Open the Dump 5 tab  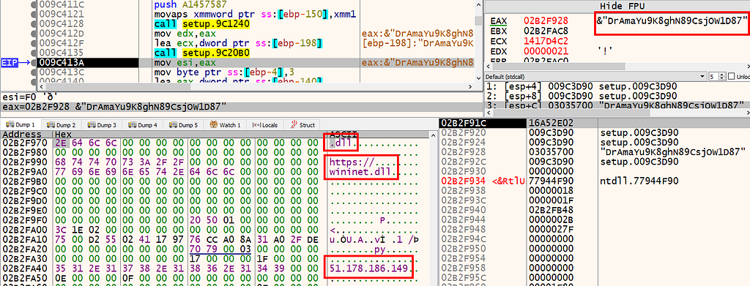(184, 124)
